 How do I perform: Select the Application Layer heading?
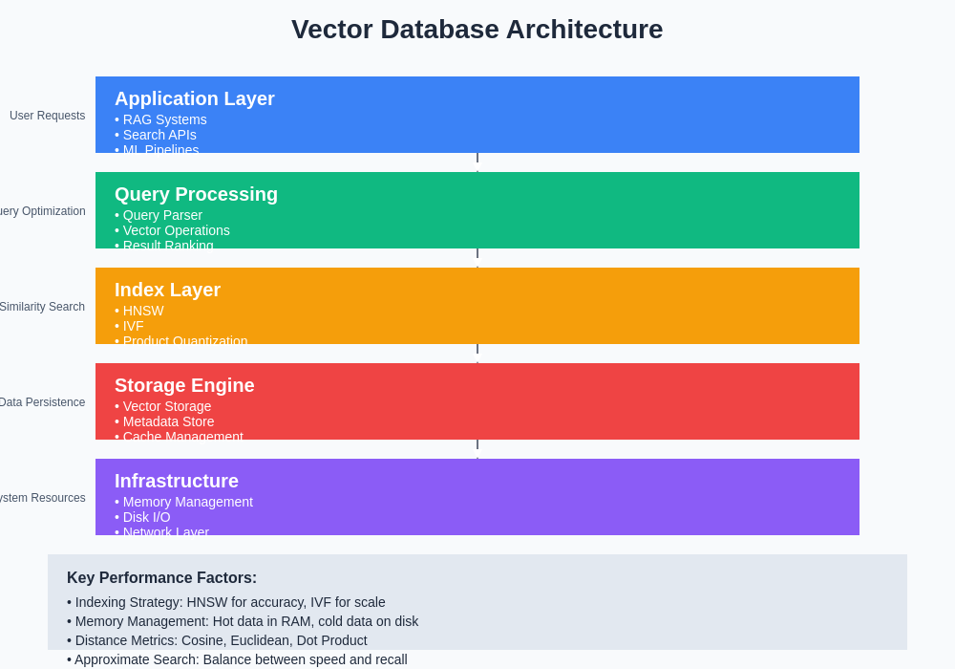195,98
